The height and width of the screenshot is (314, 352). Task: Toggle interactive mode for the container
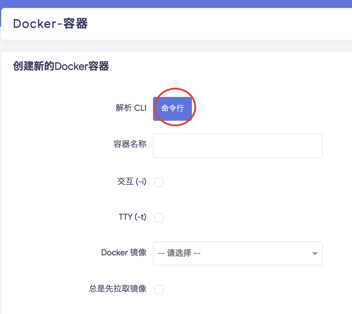click(159, 182)
